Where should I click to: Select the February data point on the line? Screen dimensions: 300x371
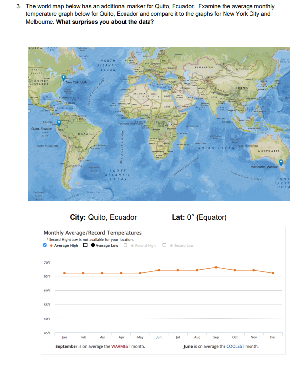coord(83,273)
